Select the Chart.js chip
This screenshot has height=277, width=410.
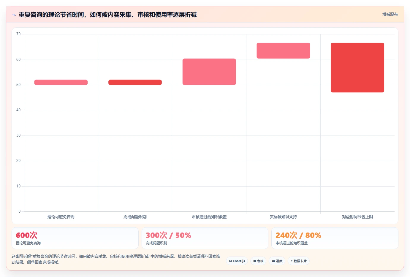[237, 261]
